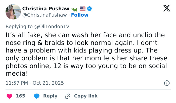Click the US flag emoji
Image resolution: width=176 pixels, height=103 pixels.
(82, 9)
